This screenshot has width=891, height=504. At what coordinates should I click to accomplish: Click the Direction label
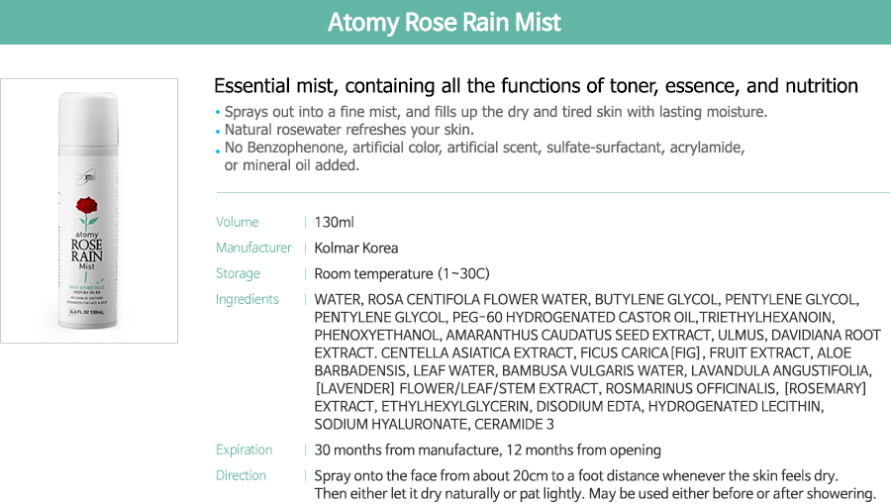pos(241,475)
